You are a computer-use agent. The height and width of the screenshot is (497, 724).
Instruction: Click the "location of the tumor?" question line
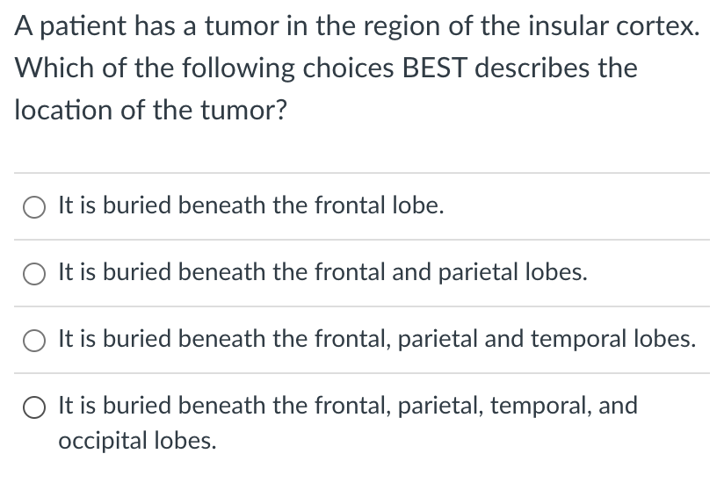(151, 110)
